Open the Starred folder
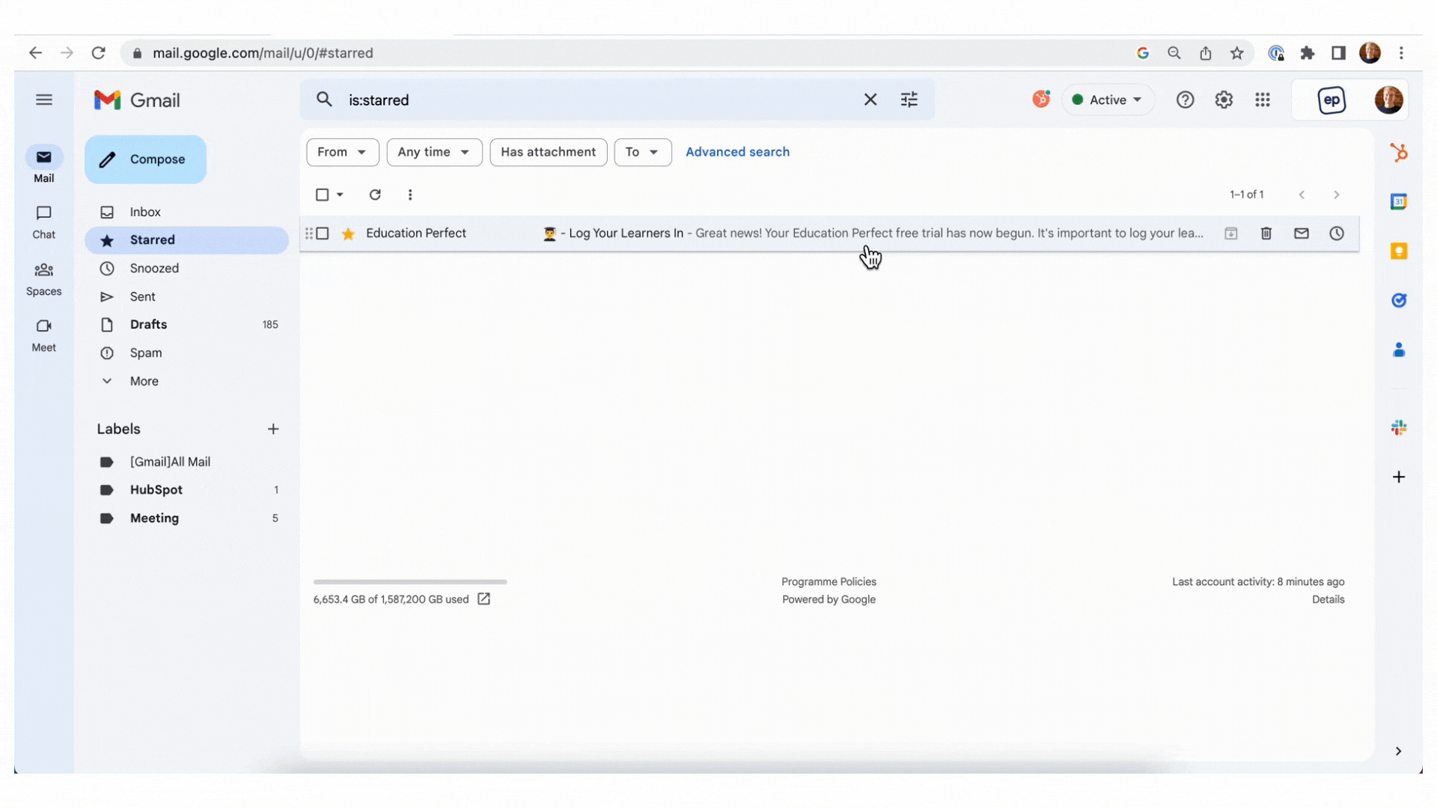1437x808 pixels. click(x=186, y=240)
